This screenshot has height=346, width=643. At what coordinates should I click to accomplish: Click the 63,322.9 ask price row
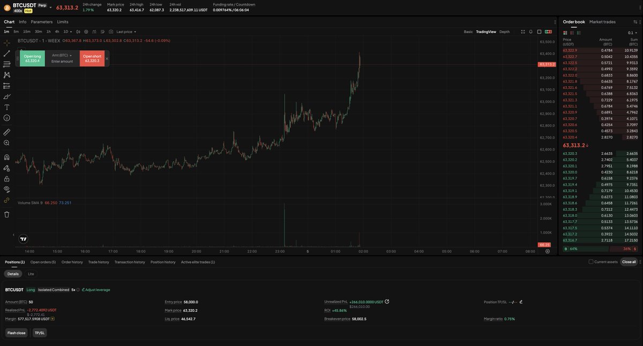pos(600,50)
